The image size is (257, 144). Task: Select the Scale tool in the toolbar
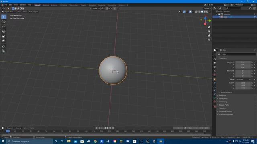pyautogui.click(x=4, y=36)
